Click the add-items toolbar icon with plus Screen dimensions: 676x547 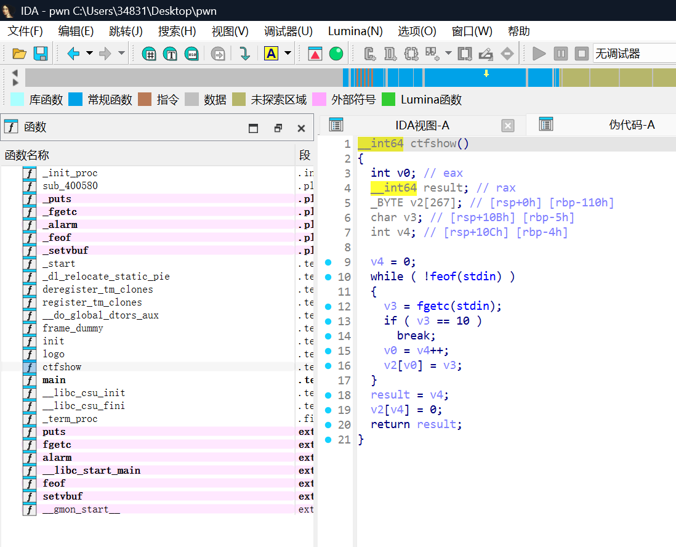pos(432,54)
